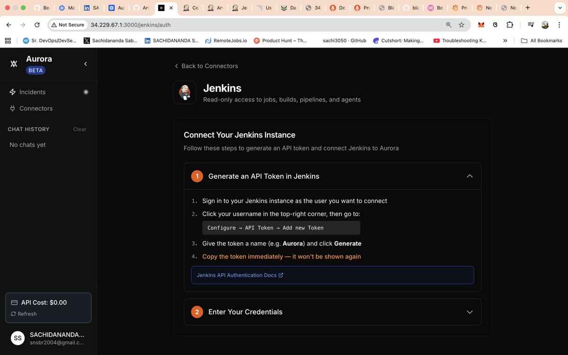Switch to the 'Au' browser tab
This screenshot has height=355, width=568.
tap(116, 8)
